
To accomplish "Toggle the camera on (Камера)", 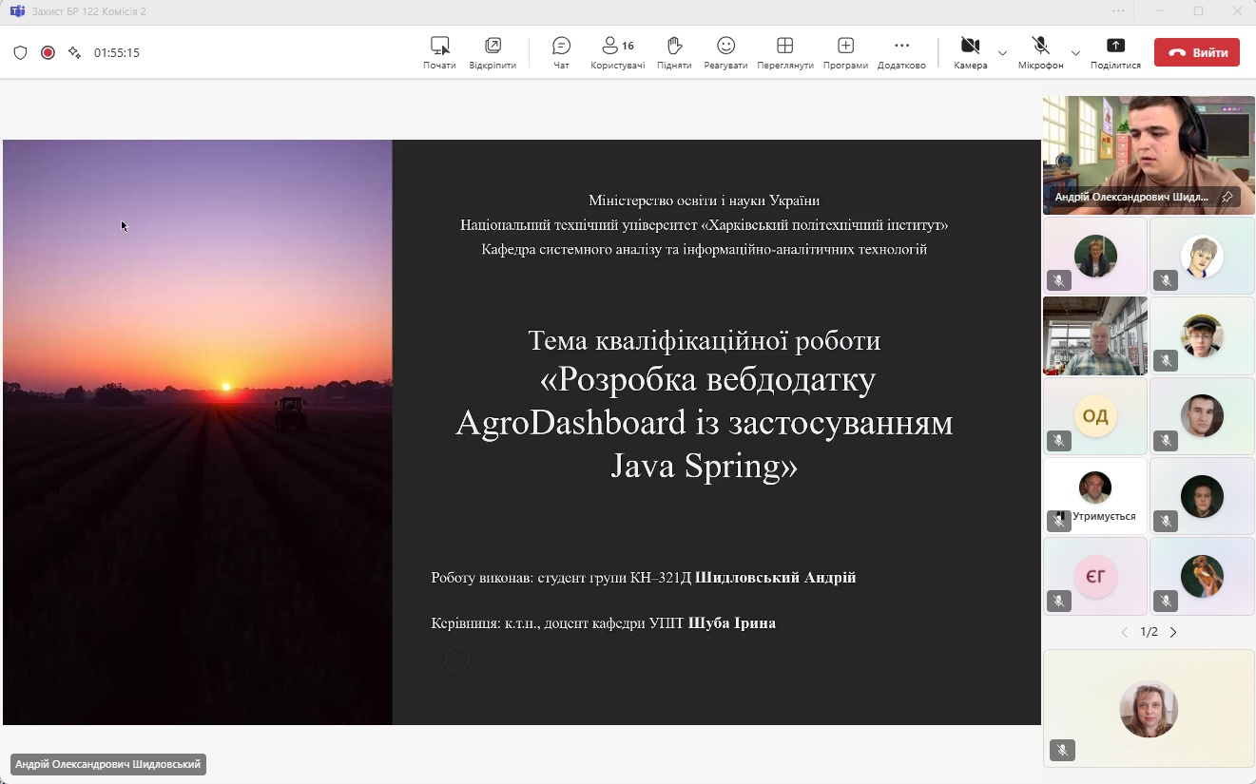I will (x=970, y=52).
